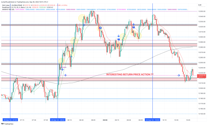This screenshot has width=208, height=126.
Task: Click the 09:30 time axis label
Action: pos(129,120)
